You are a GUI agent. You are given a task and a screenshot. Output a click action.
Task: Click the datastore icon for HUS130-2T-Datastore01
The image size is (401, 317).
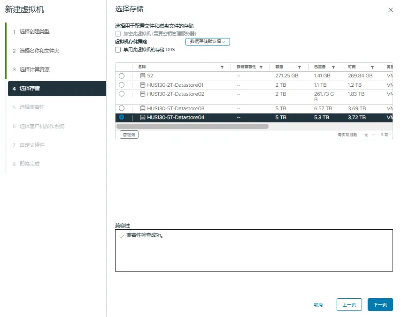pyautogui.click(x=143, y=85)
